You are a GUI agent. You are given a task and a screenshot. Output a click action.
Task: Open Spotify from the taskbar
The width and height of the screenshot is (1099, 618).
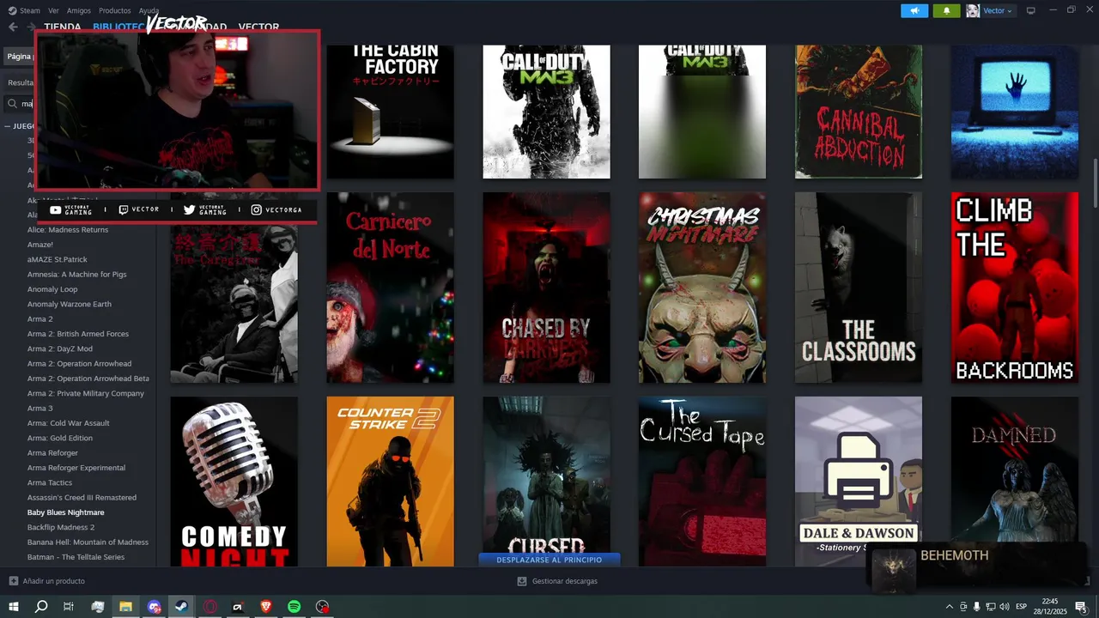(294, 606)
